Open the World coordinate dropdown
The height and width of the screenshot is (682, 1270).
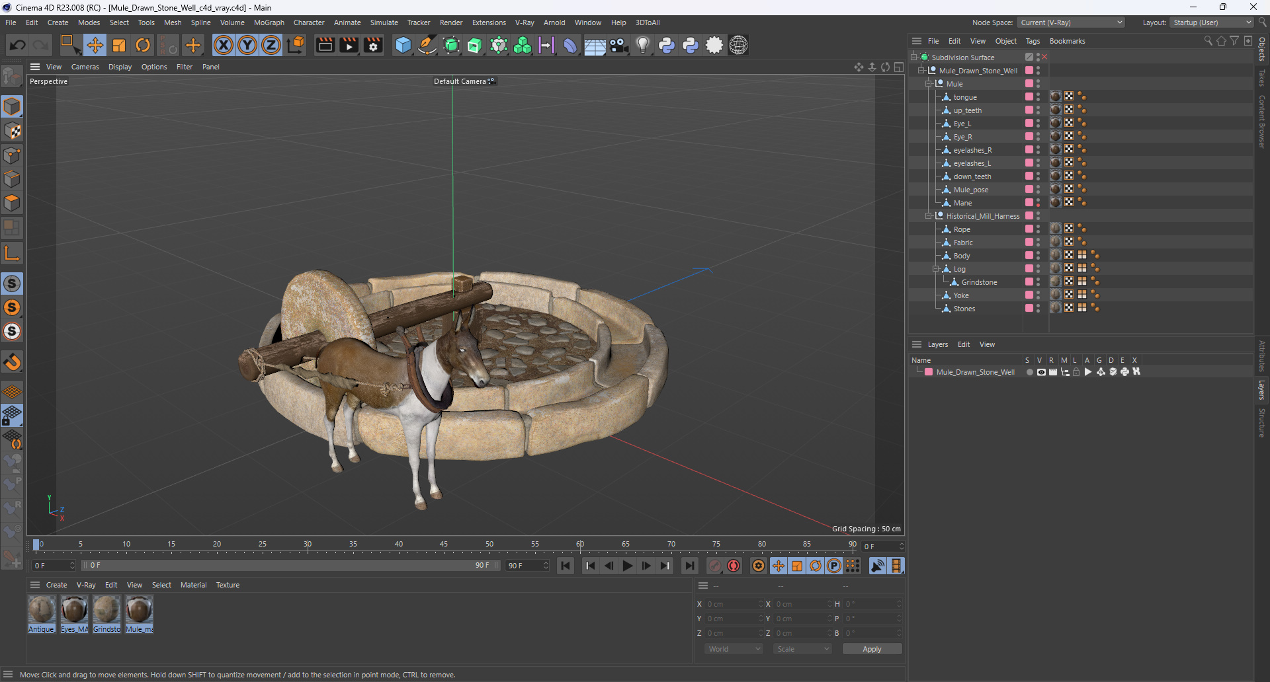(x=734, y=649)
